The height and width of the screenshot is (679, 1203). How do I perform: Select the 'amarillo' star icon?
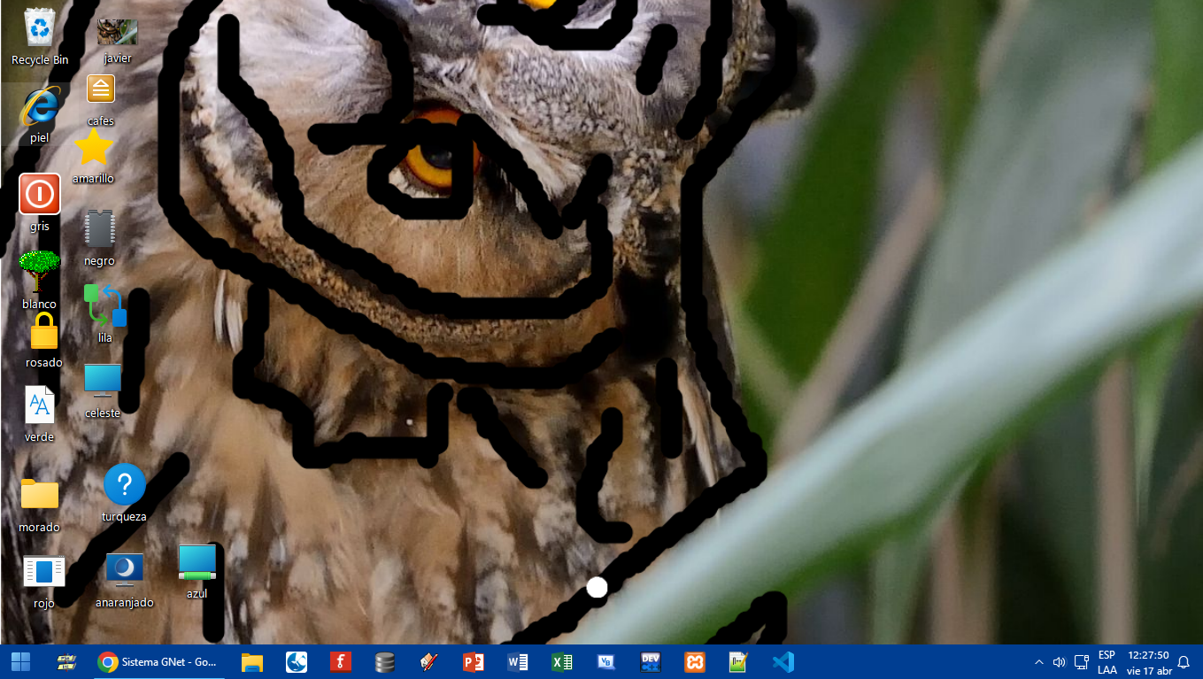93,148
